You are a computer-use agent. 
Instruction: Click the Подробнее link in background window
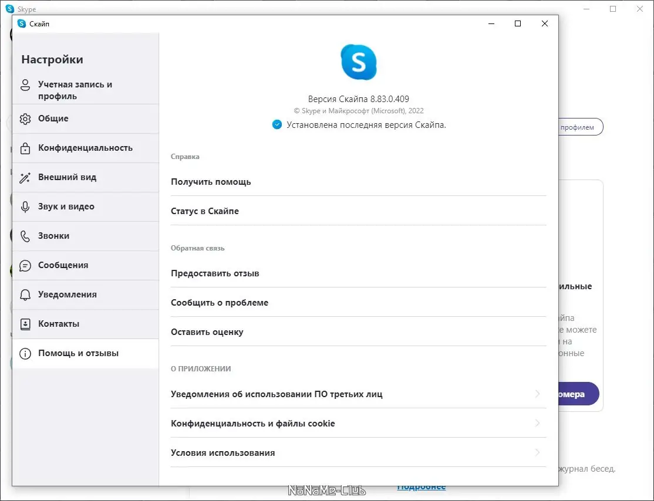tap(422, 488)
